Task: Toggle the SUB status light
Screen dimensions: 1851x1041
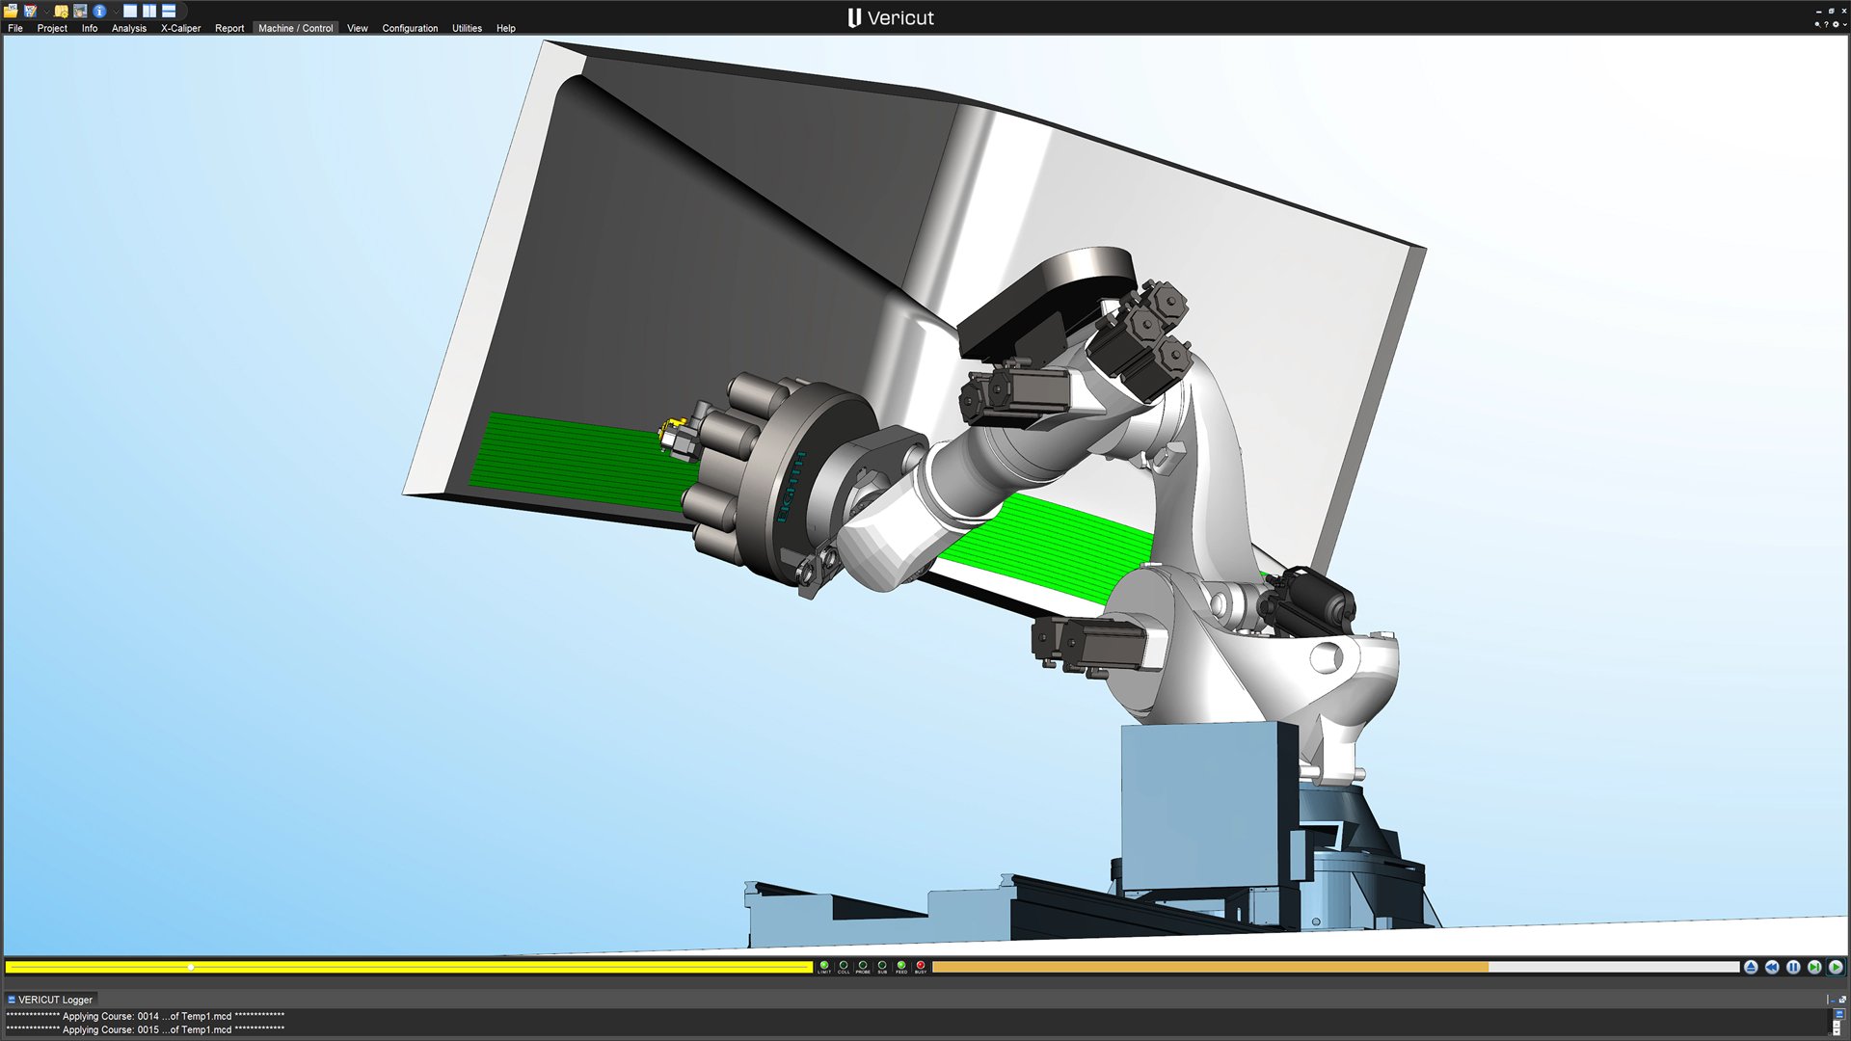Action: (882, 966)
